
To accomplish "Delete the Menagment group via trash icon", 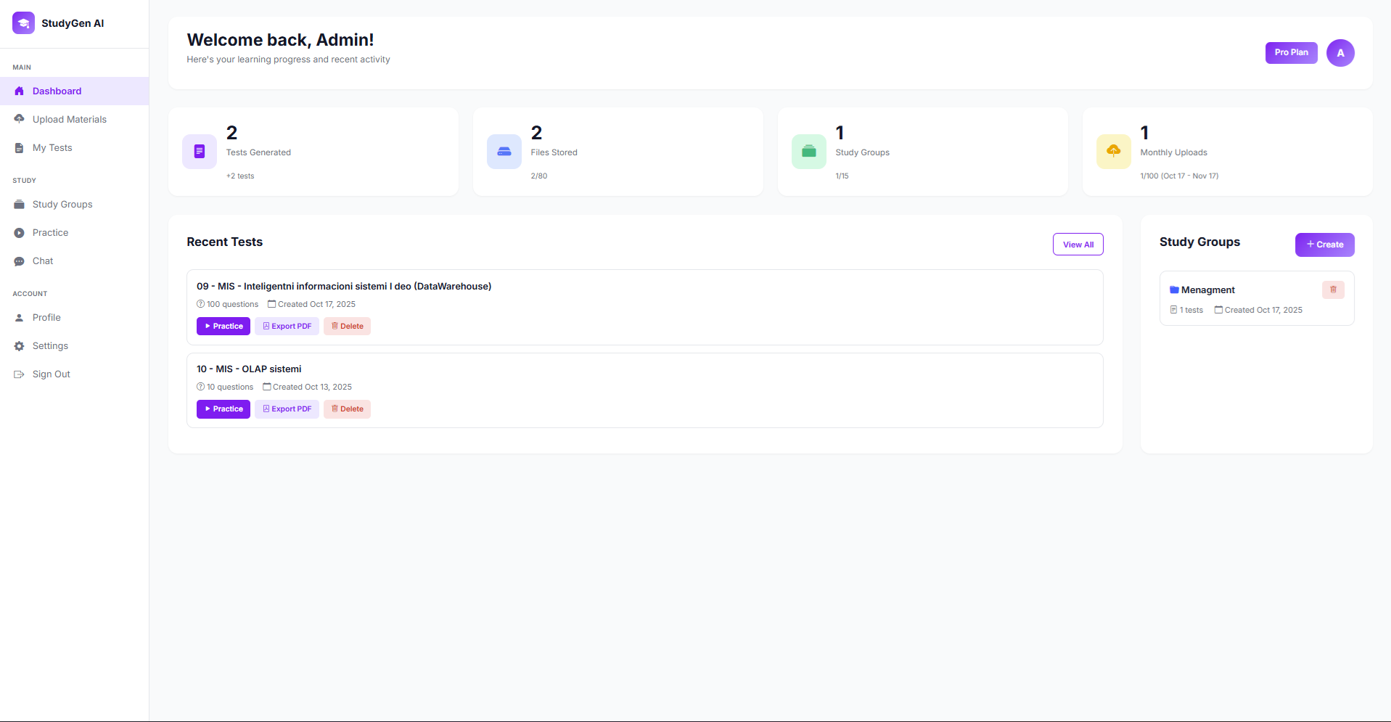I will point(1334,290).
